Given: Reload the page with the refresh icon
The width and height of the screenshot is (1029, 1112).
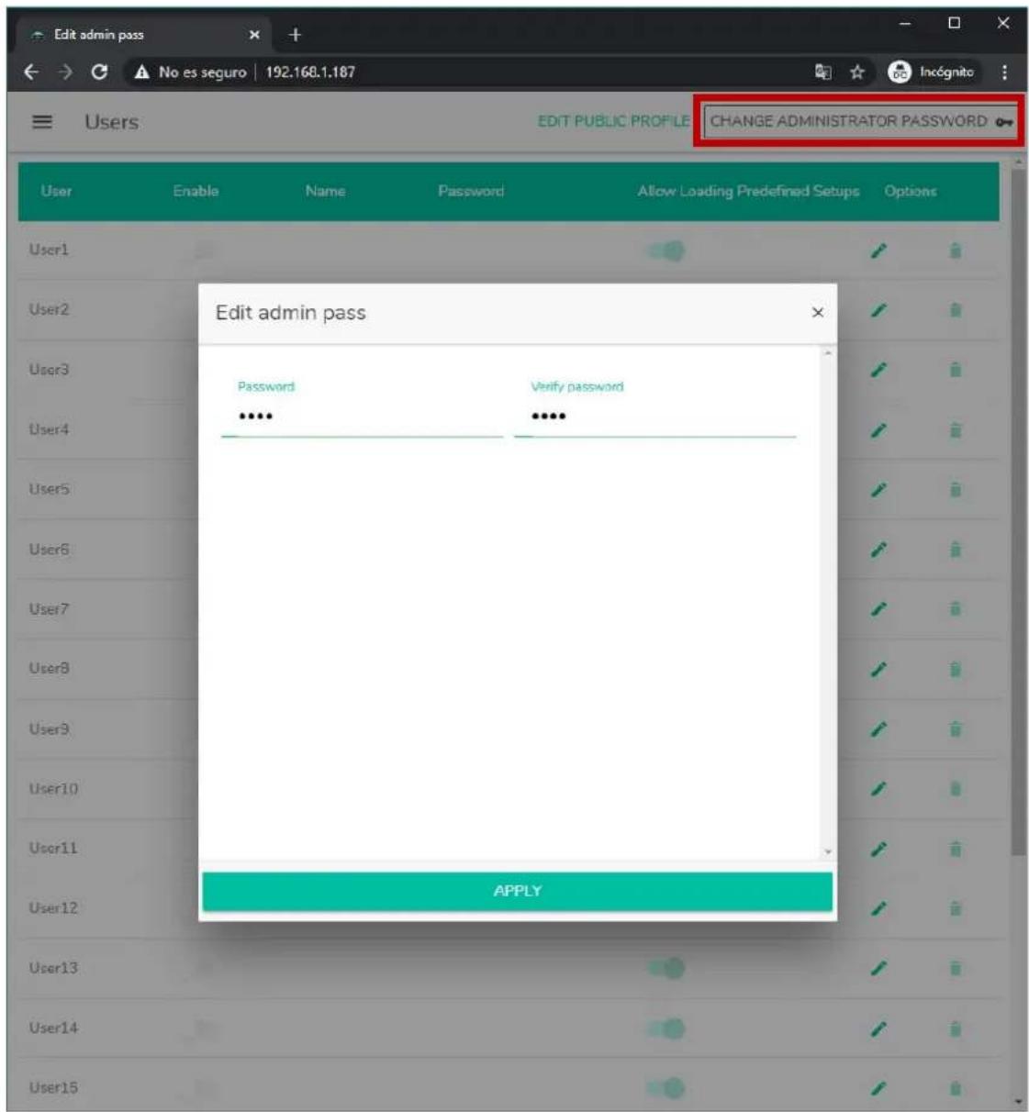Looking at the screenshot, I should (x=99, y=72).
